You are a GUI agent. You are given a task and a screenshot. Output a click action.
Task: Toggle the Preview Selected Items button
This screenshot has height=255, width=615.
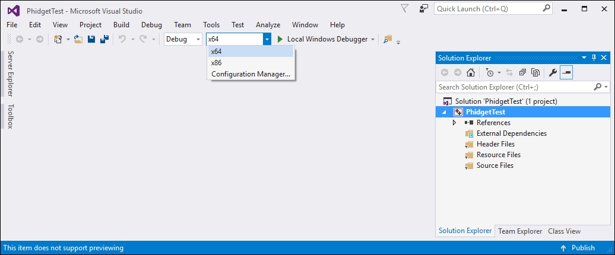pos(566,72)
